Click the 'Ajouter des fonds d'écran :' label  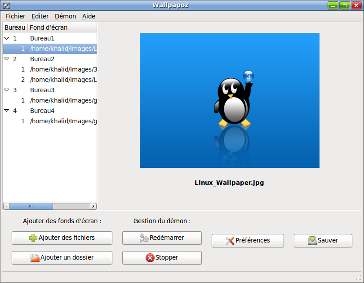click(62, 221)
